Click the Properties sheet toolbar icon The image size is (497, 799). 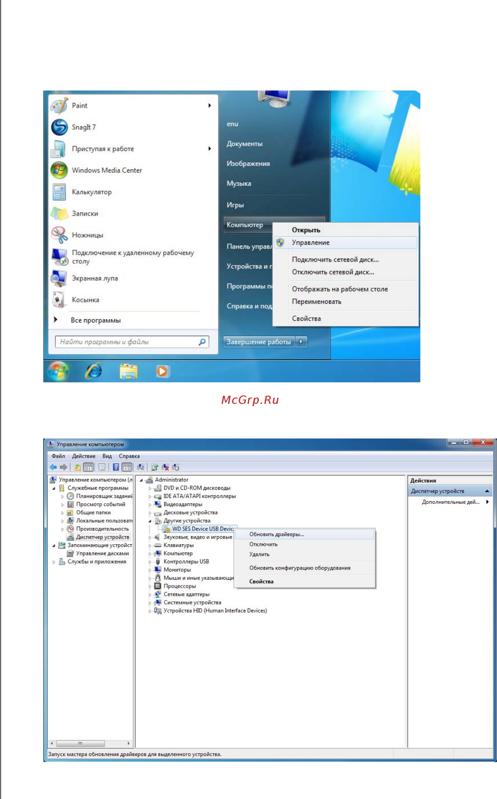pyautogui.click(x=102, y=467)
